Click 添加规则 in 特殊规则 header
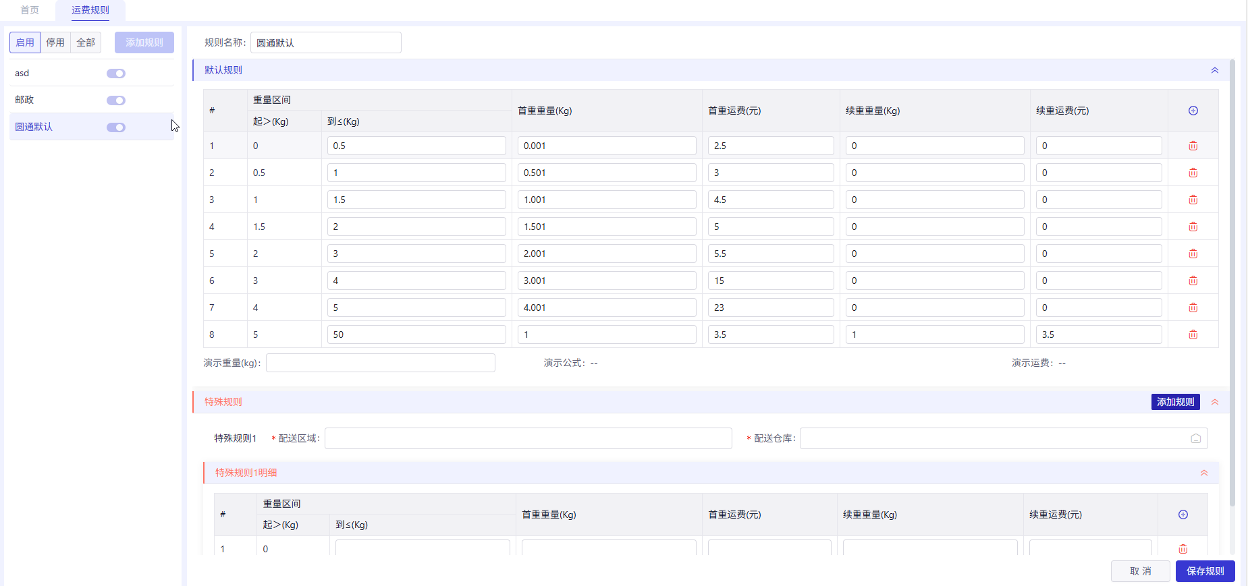The width and height of the screenshot is (1248, 586). click(x=1175, y=402)
